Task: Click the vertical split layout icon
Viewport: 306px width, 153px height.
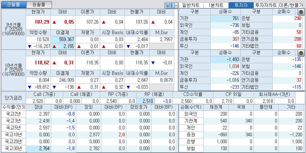Action: point(175,5)
